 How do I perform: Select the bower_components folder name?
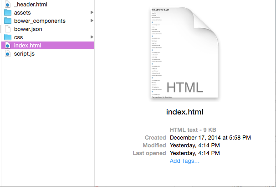(x=40, y=21)
